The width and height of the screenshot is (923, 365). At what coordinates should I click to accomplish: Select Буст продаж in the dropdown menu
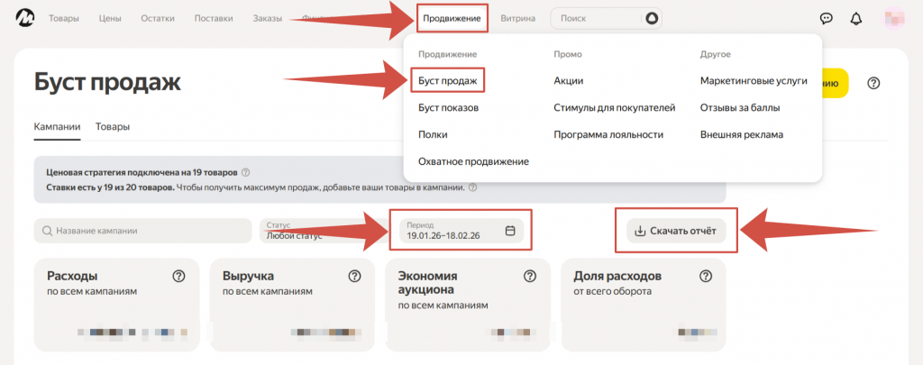point(447,80)
